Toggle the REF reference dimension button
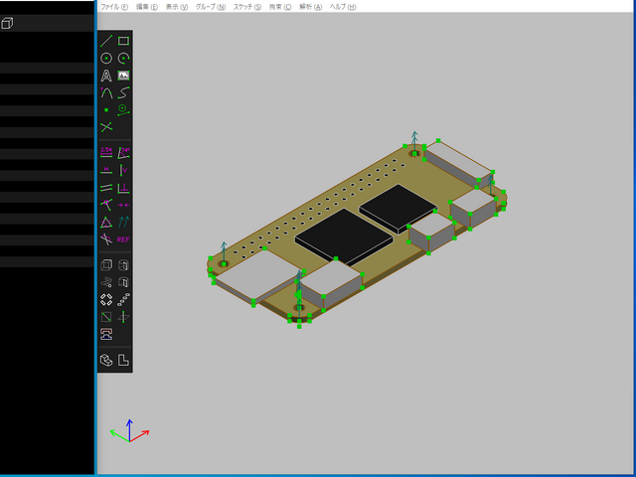Viewport: 636px width, 477px height. [x=123, y=239]
